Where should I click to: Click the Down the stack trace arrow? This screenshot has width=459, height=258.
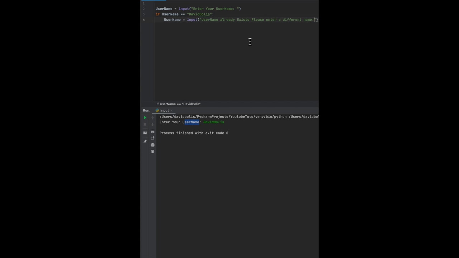point(152,124)
